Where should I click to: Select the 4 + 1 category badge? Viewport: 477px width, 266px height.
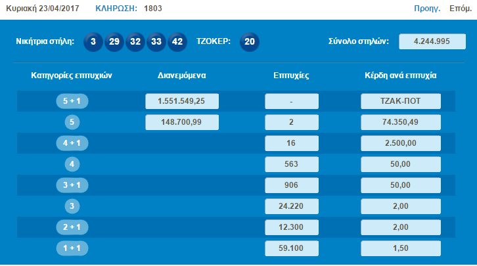point(72,143)
